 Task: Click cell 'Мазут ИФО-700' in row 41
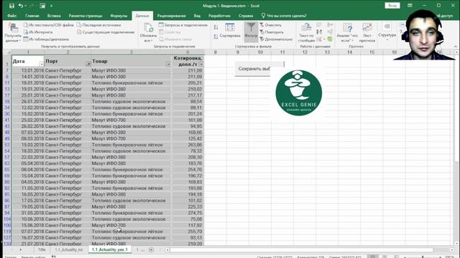pyautogui.click(x=131, y=120)
